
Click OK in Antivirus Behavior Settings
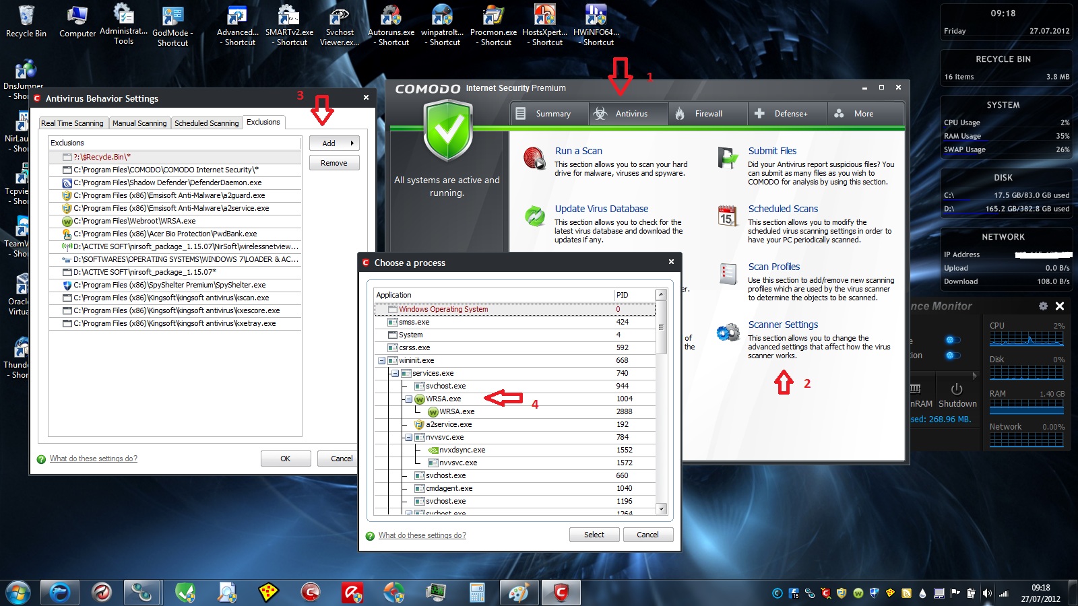[286, 459]
